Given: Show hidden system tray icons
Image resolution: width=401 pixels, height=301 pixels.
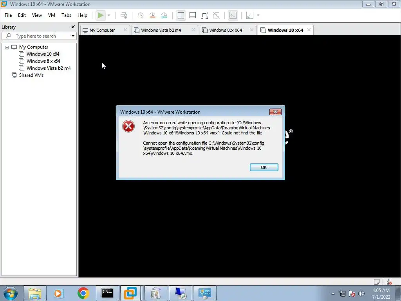Looking at the screenshot, I should coord(333,294).
